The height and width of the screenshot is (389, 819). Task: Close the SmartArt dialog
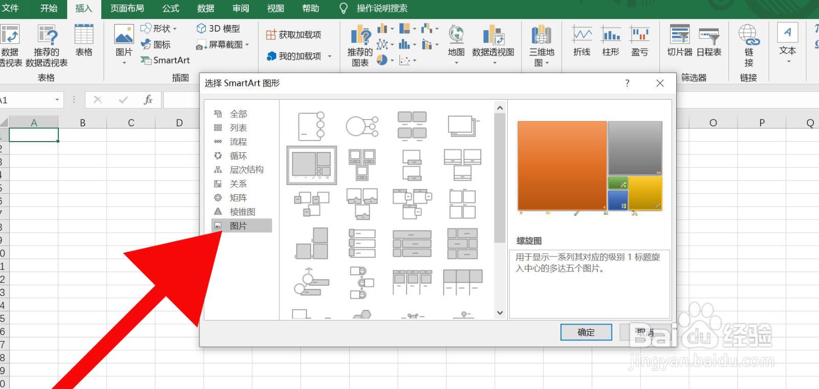660,83
